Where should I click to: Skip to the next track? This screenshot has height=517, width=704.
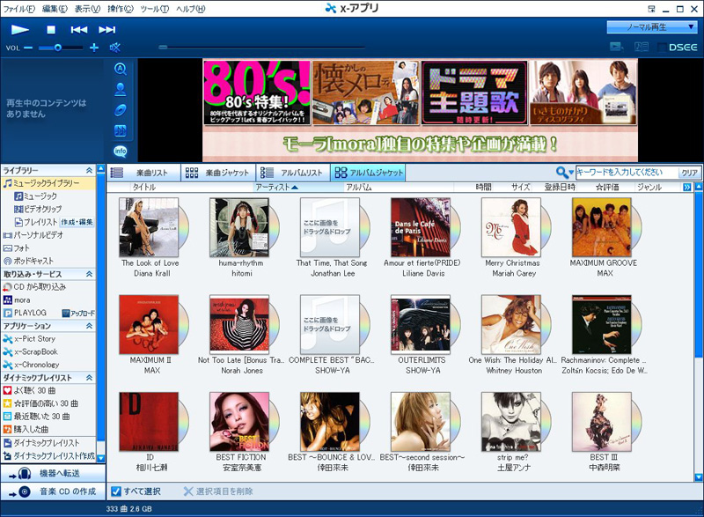pyautogui.click(x=106, y=30)
